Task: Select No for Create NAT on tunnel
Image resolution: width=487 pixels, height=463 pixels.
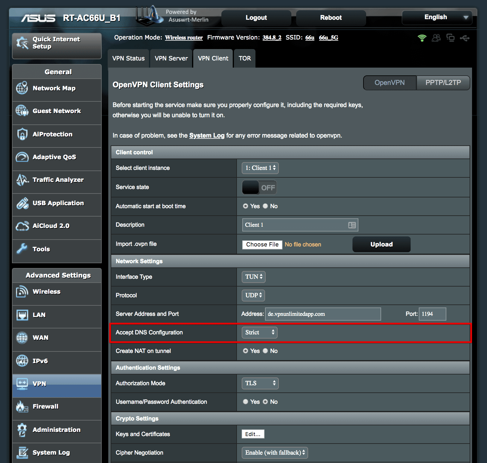Action: click(265, 351)
